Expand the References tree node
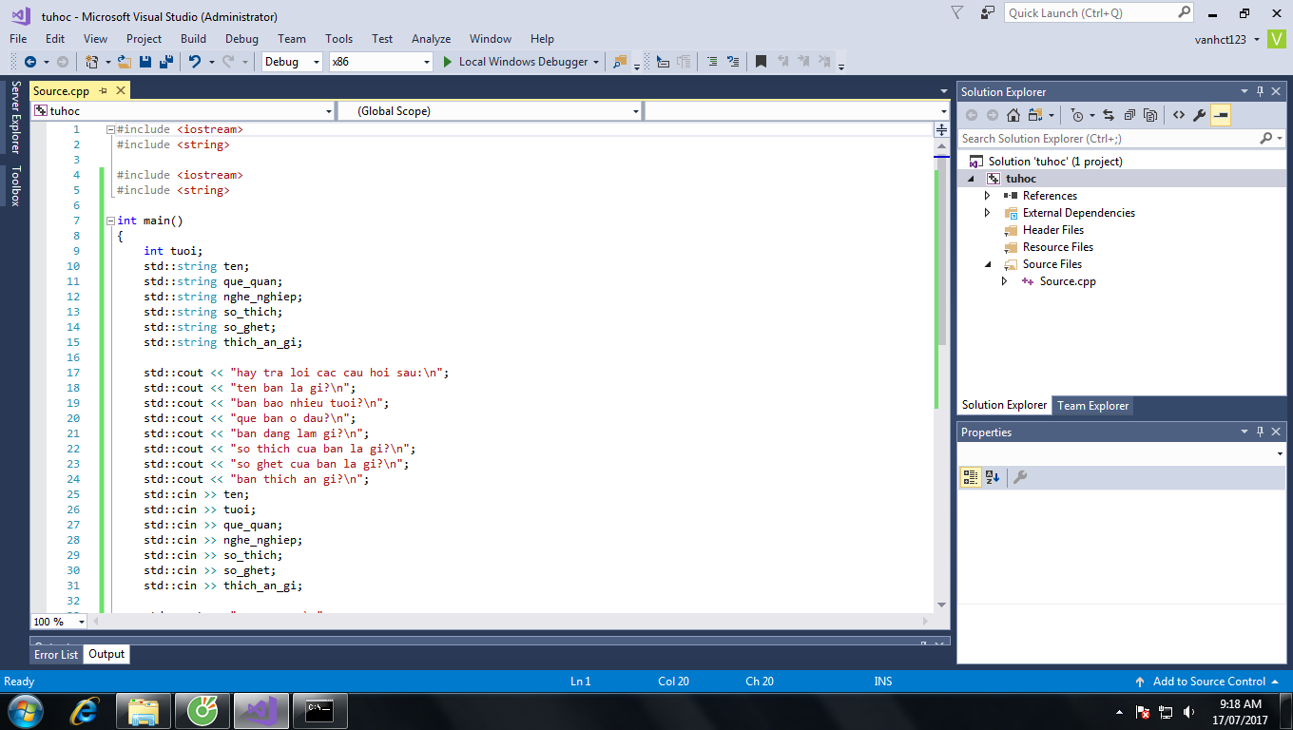Viewport: 1293px width, 730px height. [988, 196]
